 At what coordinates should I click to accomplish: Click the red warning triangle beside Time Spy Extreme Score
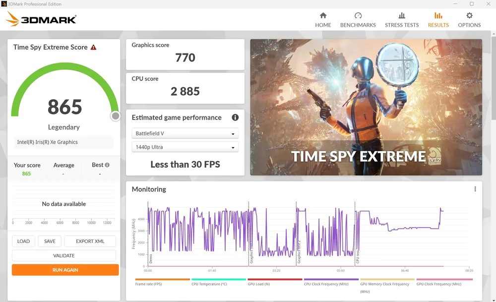pyautogui.click(x=93, y=48)
